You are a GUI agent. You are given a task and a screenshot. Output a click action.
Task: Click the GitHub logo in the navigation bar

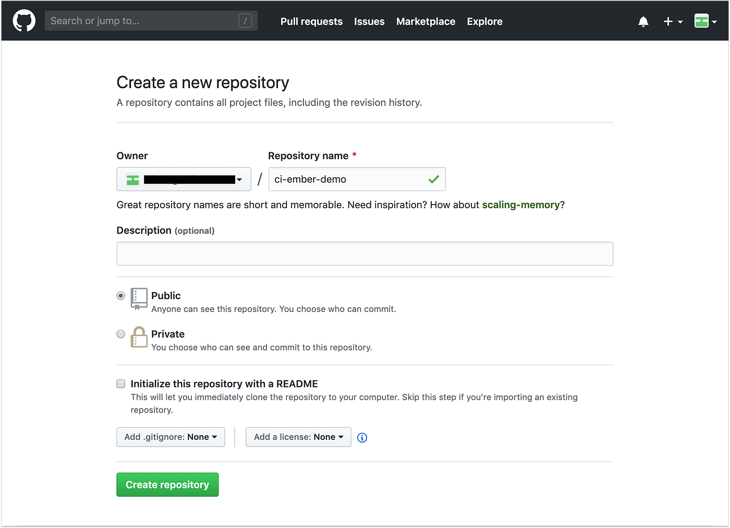point(23,20)
